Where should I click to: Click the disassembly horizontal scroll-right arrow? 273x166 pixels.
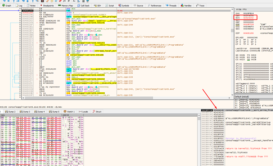coord(229,98)
